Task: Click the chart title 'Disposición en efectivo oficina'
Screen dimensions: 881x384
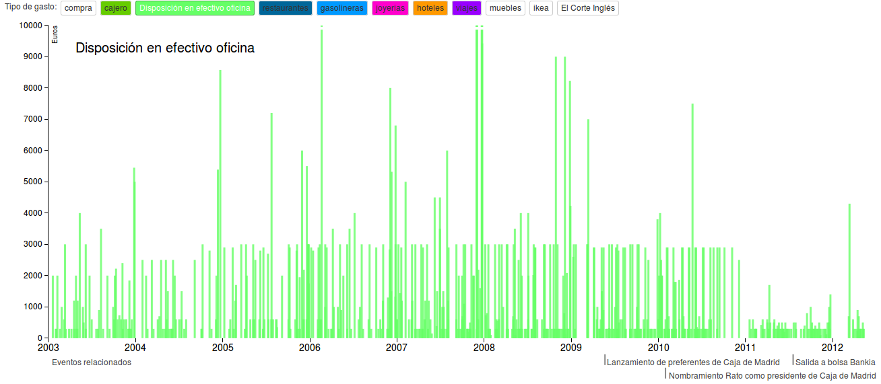Action: tap(165, 48)
